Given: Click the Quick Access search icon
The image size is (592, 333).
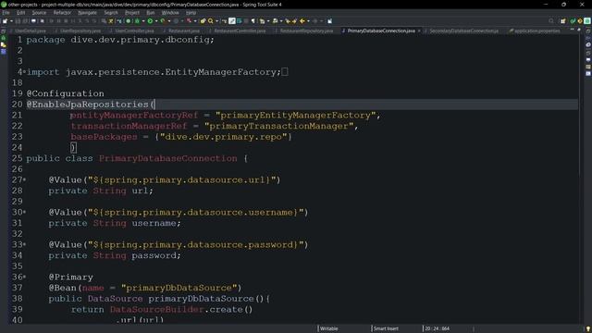Looking at the screenshot, I should pyautogui.click(x=551, y=20).
